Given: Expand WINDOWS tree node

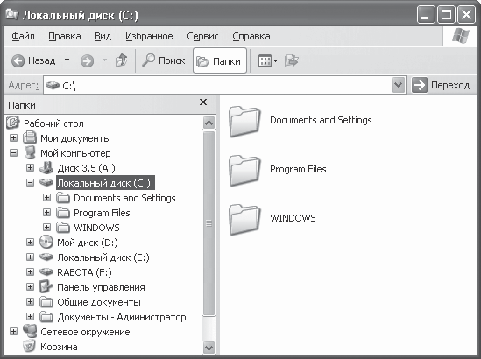Looking at the screenshot, I should [46, 227].
